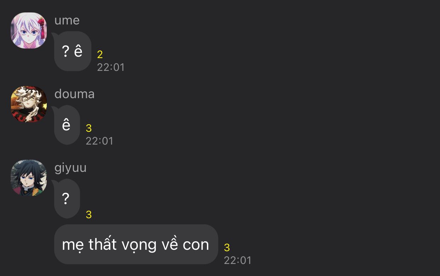
Task: Click the pointed tail of ume's speech bubble
Action: tap(55, 35)
